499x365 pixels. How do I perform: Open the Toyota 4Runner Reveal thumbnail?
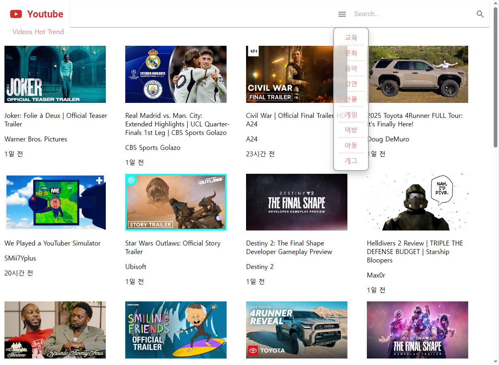click(x=297, y=330)
